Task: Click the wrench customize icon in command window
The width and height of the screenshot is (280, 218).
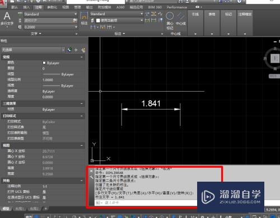Action: click(91, 177)
